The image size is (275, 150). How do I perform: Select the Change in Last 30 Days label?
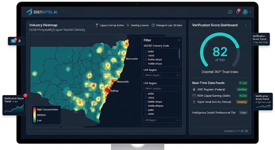pos(169,25)
